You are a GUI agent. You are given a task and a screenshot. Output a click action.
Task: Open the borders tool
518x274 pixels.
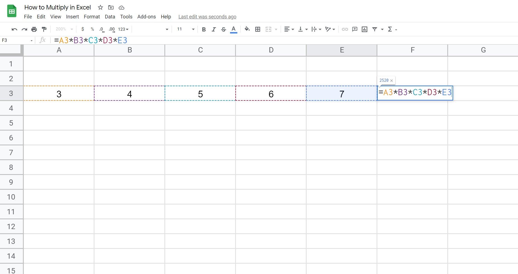point(258,29)
